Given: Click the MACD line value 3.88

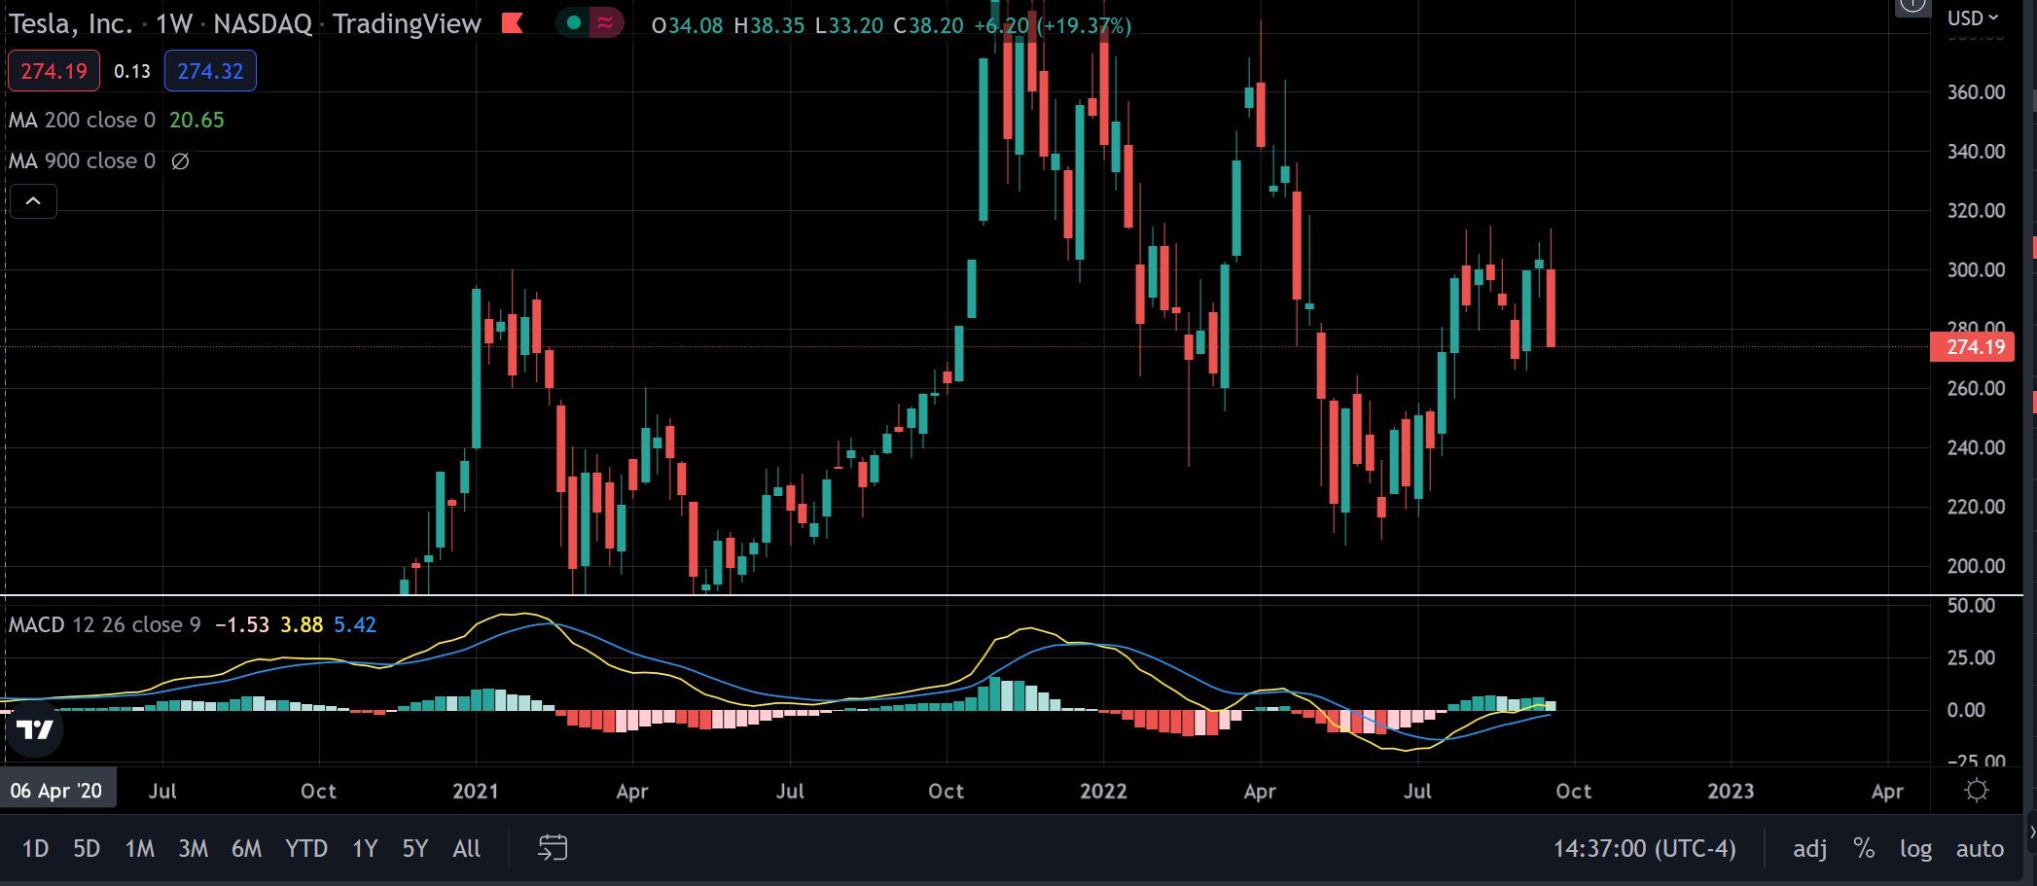Looking at the screenshot, I should (x=302, y=624).
